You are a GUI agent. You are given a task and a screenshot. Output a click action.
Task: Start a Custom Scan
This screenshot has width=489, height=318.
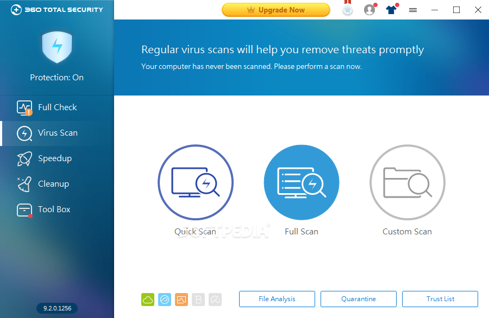407,182
